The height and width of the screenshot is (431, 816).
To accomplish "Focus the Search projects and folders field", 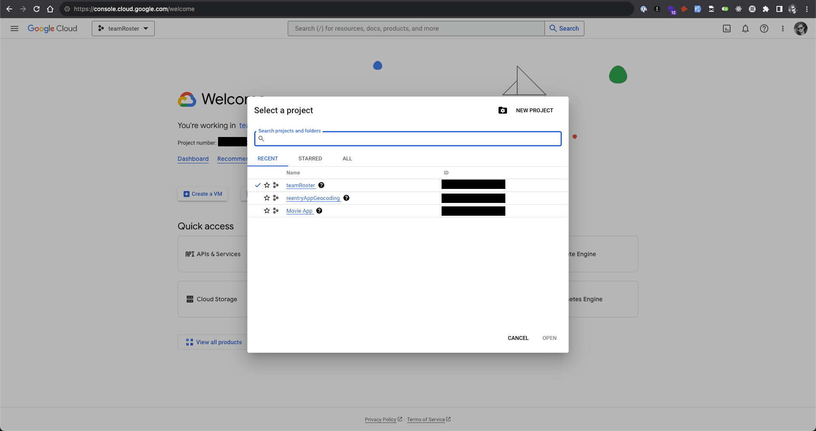I will point(408,139).
